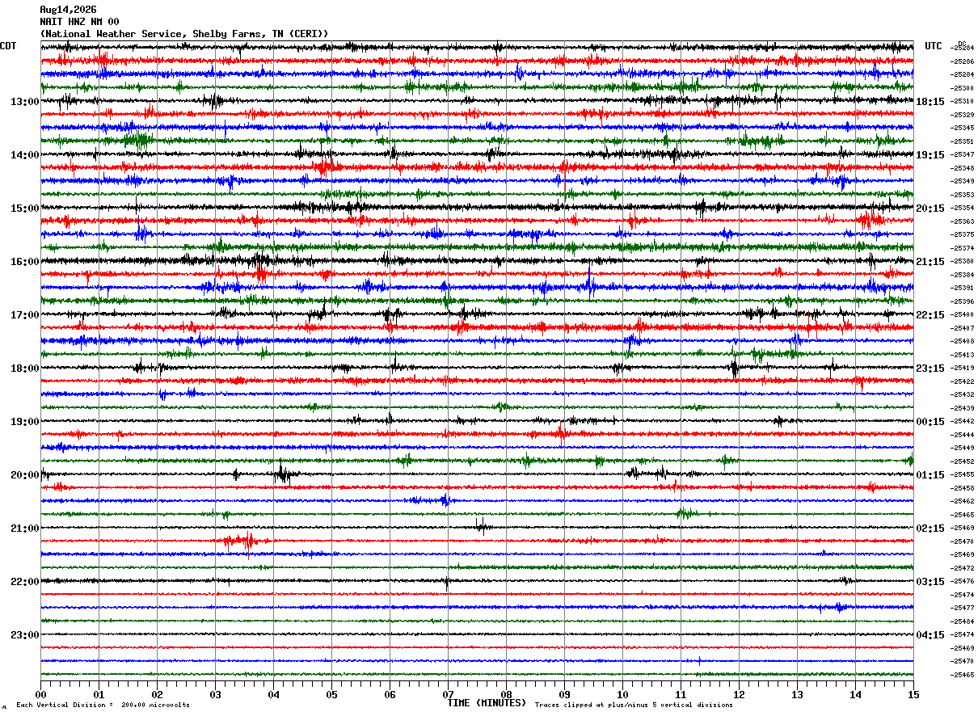Click the 01:15 UTC time label
Screen dimensions: 978x716
pyautogui.click(x=930, y=474)
